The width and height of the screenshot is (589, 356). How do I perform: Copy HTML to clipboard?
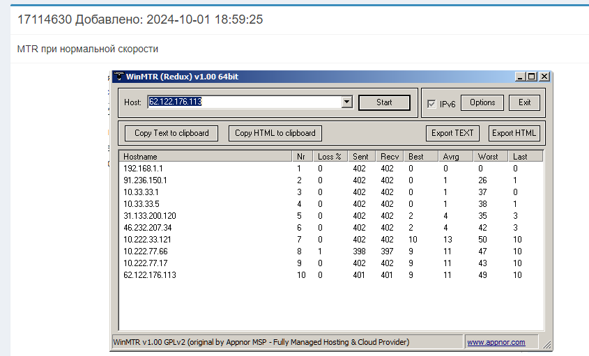point(275,133)
